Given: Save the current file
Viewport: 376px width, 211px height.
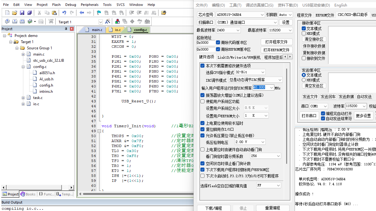Looking at the screenshot, I should 22,13.
